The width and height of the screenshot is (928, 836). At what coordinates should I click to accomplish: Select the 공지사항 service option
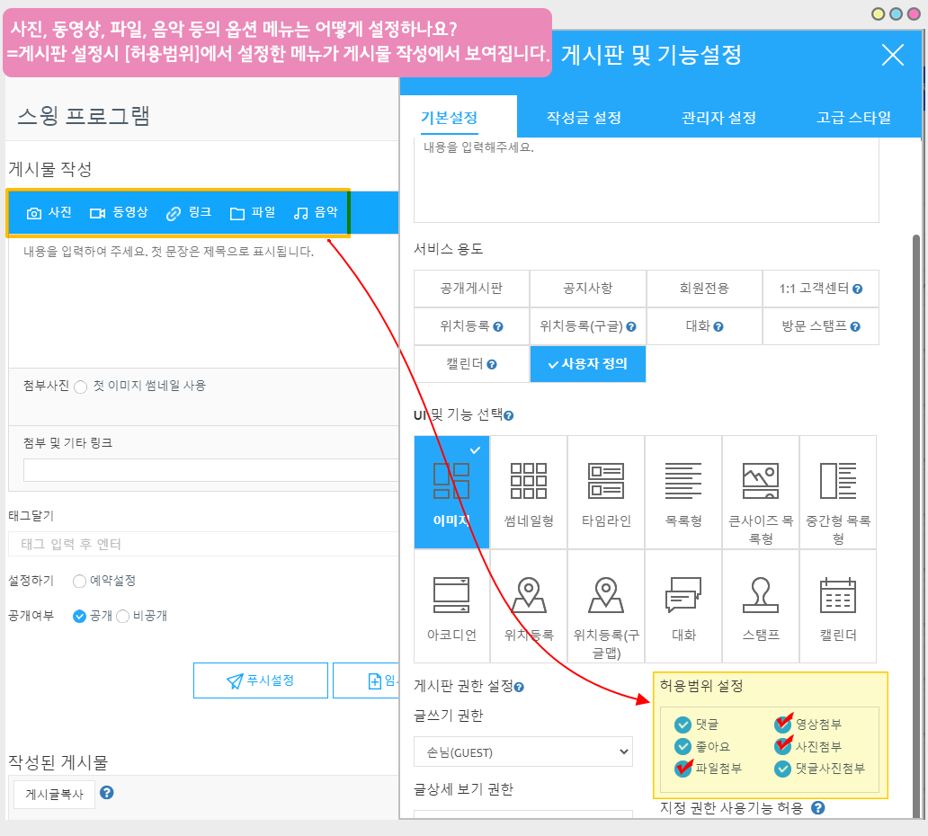tap(587, 289)
